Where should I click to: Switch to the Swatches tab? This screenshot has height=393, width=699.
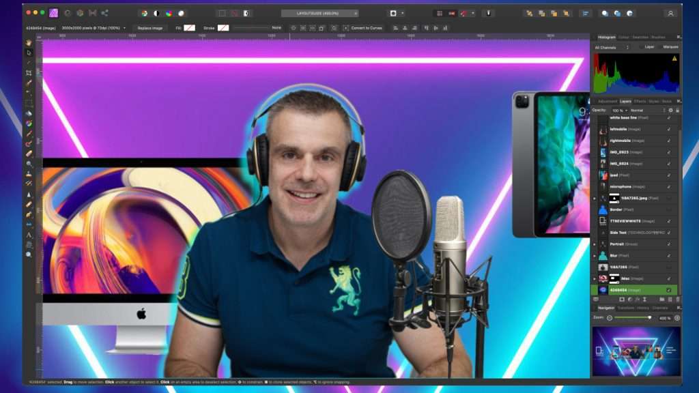(x=640, y=37)
